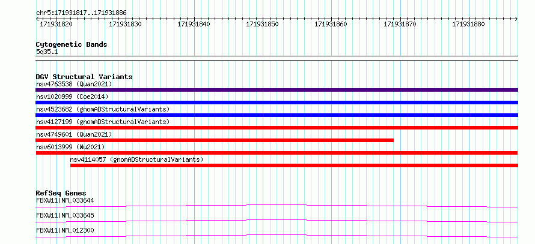Click the chr5:171931817..171931886 coordinate label
Image resolution: width=535 pixels, height=244 pixels.
(x=81, y=13)
